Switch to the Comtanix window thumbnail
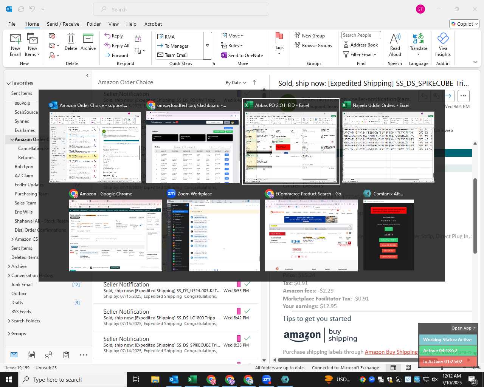Screen dimensions: 484x387 388,231
